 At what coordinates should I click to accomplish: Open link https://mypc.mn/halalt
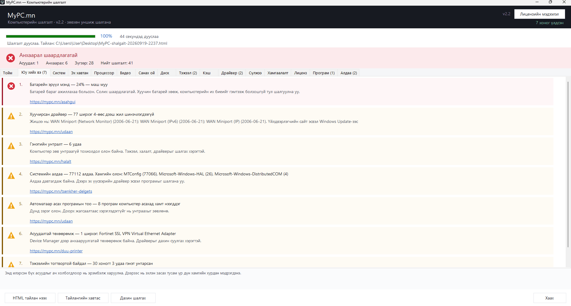[50, 161]
